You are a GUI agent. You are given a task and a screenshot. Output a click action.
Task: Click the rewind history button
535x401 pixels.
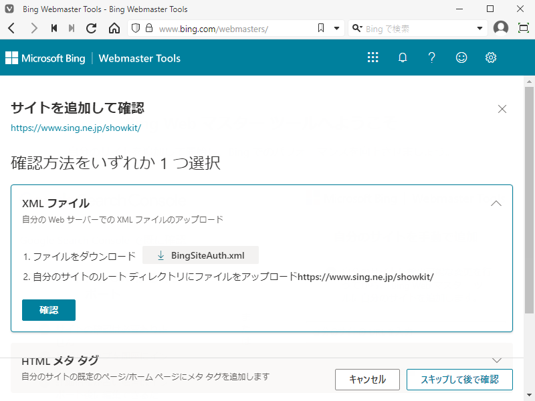(54, 28)
